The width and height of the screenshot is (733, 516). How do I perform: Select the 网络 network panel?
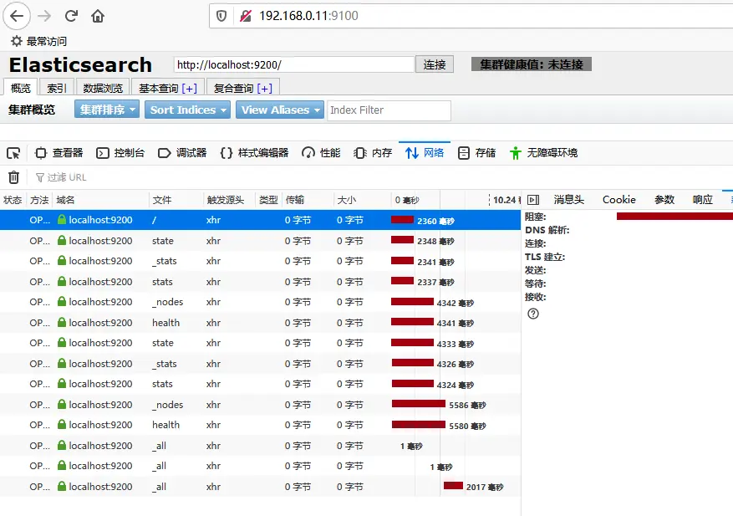(x=425, y=153)
